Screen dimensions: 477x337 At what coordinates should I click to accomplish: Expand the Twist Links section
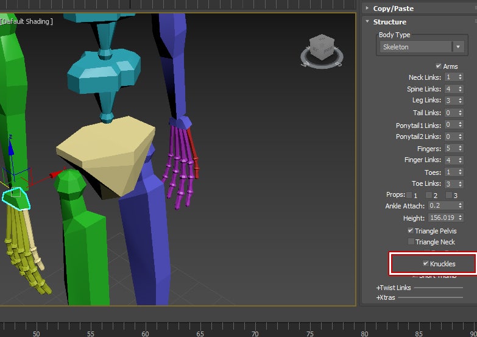(x=394, y=288)
